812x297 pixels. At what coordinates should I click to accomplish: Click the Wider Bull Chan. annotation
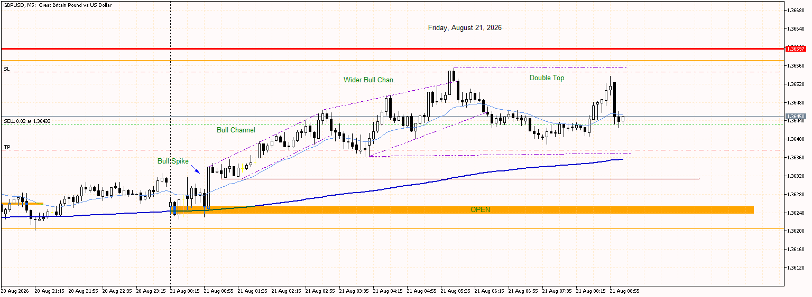click(370, 80)
